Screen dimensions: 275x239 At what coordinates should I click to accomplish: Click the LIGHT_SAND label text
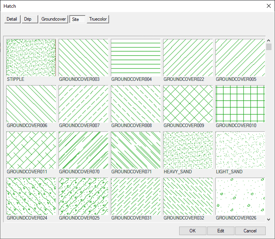click(229, 172)
